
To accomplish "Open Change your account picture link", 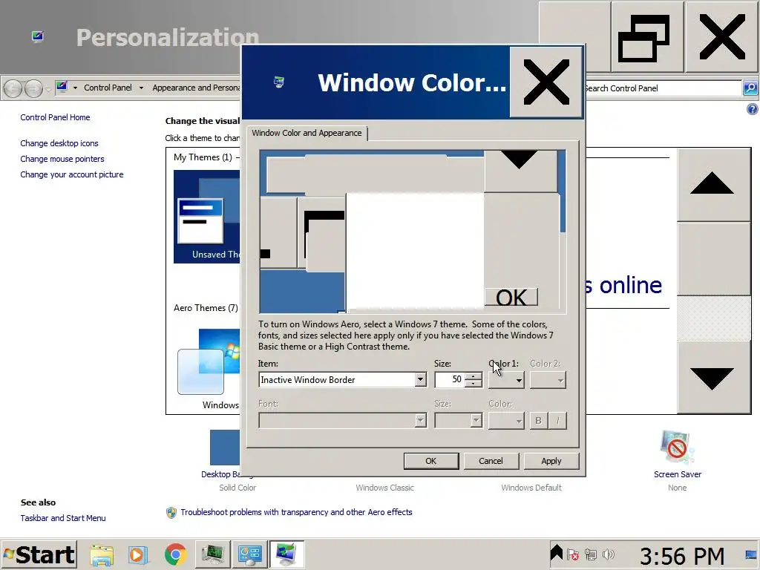I will pyautogui.click(x=72, y=174).
